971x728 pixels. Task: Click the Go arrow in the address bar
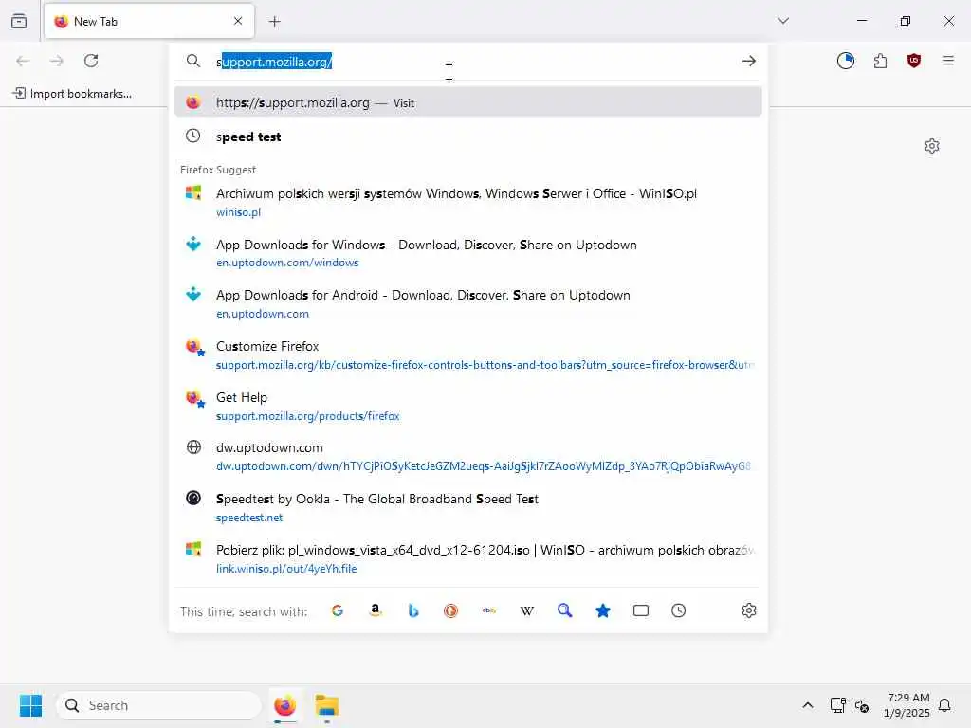click(749, 61)
